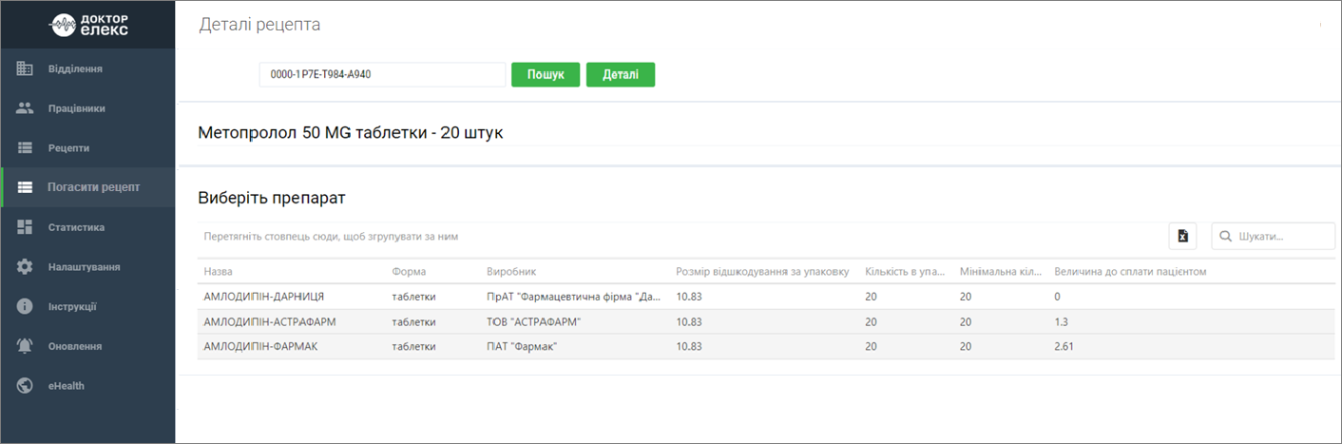This screenshot has height=444, width=1342.
Task: Click the Відділення building icon in sidebar
Action: (x=26, y=68)
